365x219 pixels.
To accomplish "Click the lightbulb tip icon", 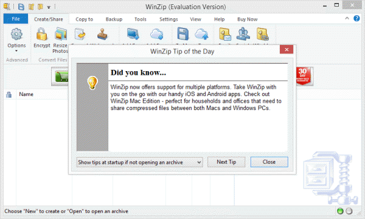I will pyautogui.click(x=92, y=83).
